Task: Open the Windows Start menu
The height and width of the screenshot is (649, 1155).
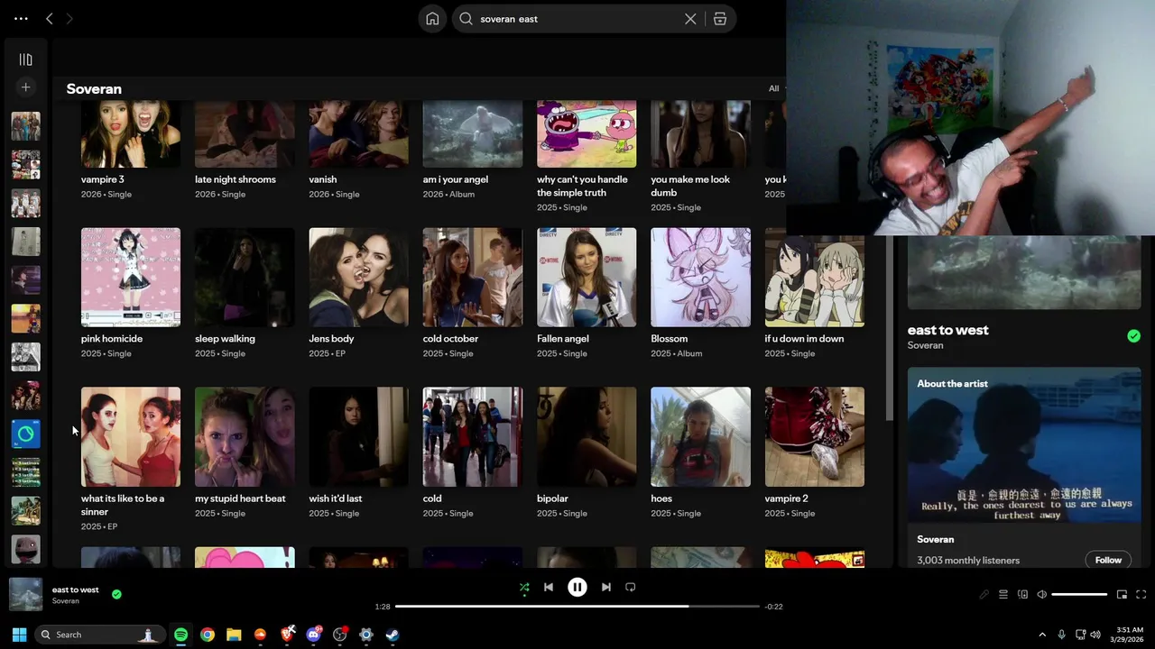Action: 19,635
